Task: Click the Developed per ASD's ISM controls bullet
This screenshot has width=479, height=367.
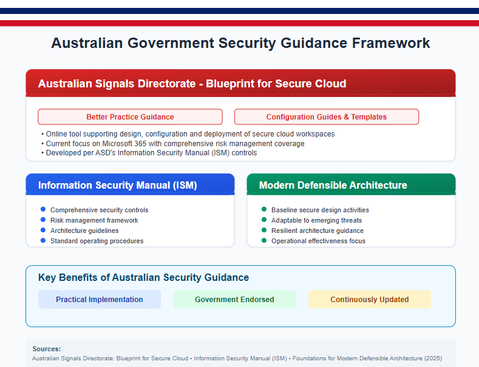Action: click(149, 153)
